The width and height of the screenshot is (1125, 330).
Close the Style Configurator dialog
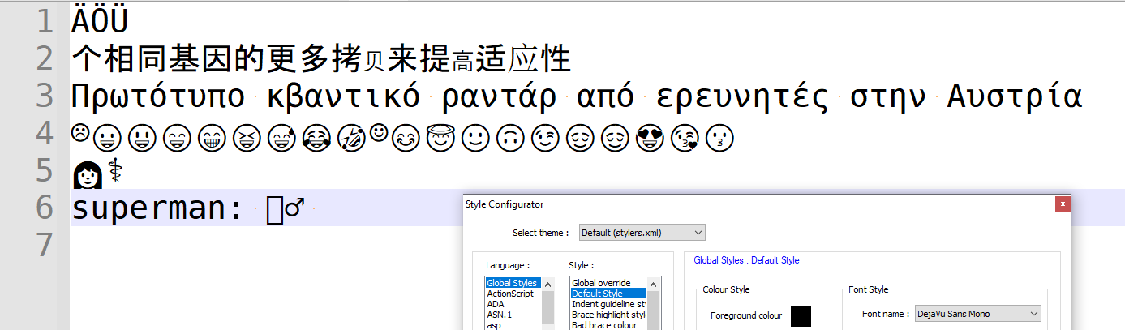coord(1062,204)
